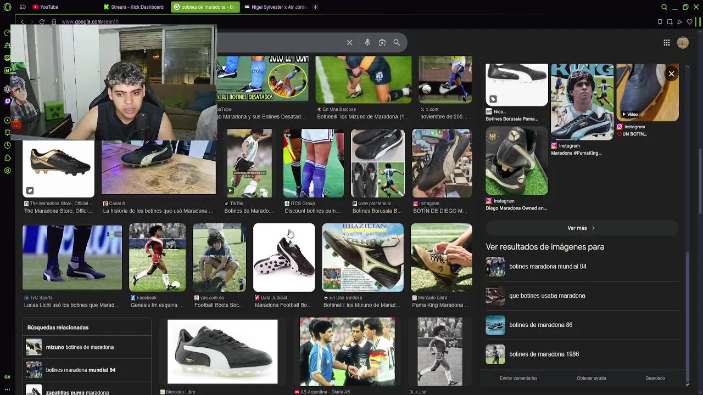Open ITCS Group Discount botines thumbnail
The width and height of the screenshot is (703, 395).
313,163
